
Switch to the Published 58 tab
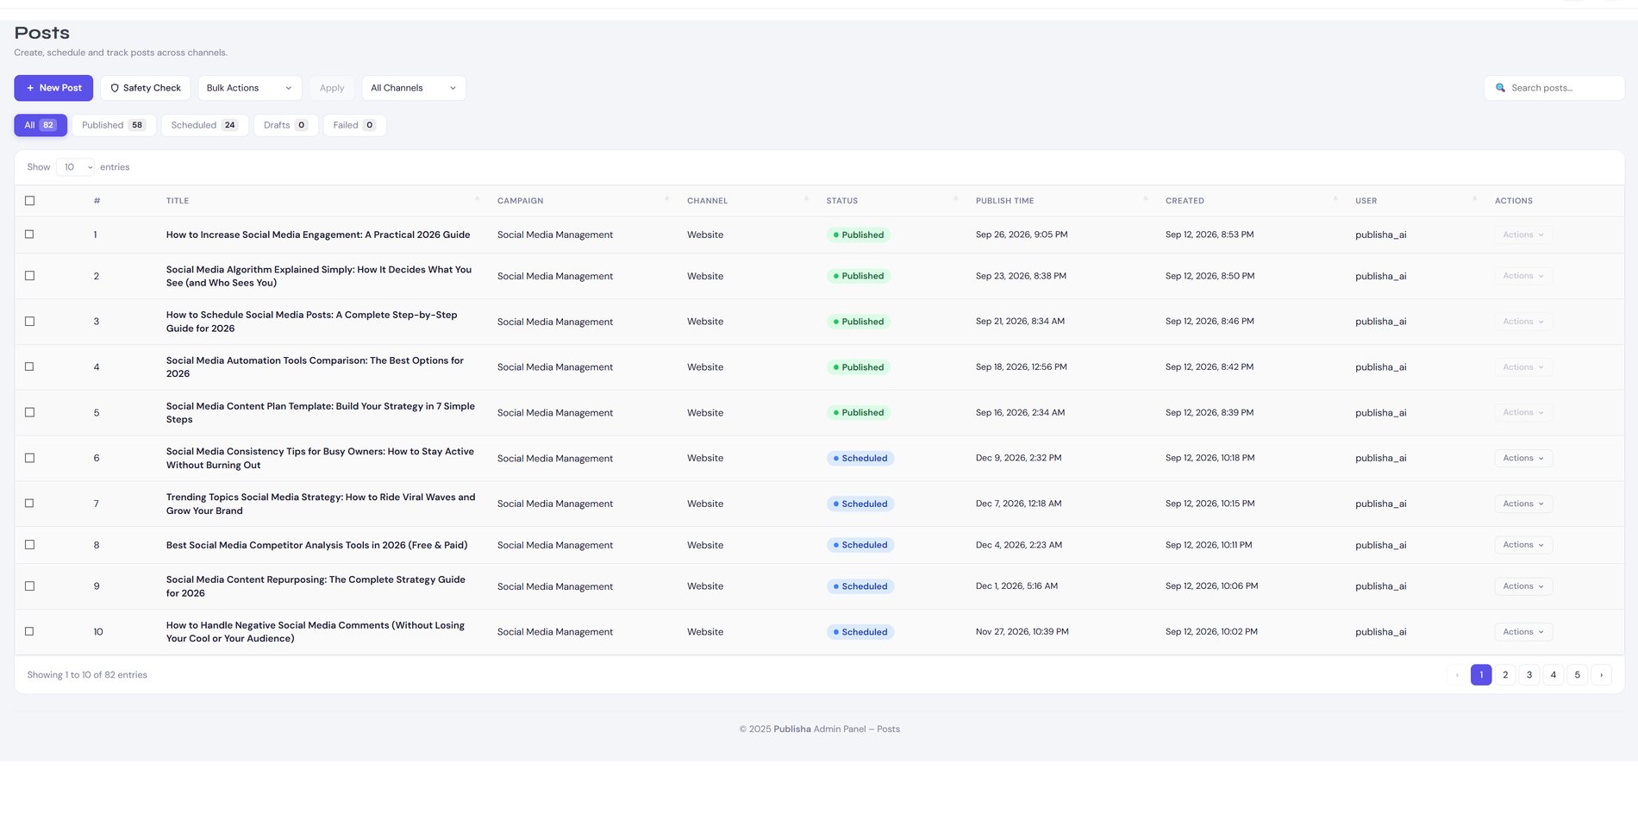(114, 125)
